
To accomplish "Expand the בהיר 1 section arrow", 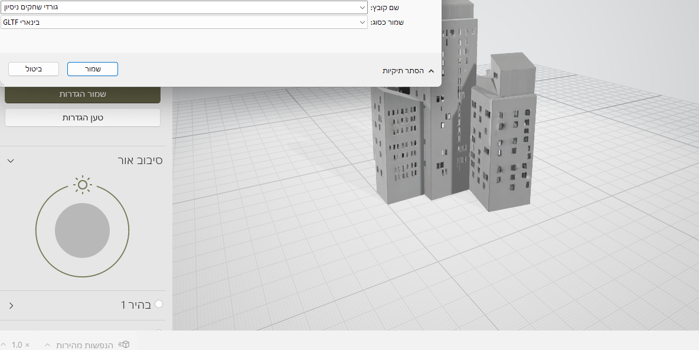I will 11,305.
